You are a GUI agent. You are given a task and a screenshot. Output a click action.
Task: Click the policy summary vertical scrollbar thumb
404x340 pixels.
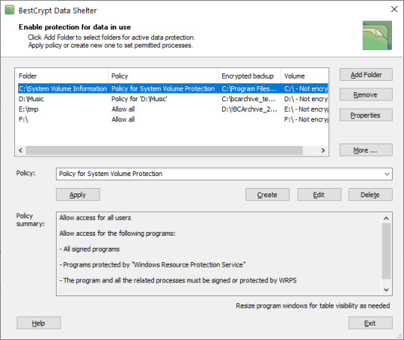[386, 251]
